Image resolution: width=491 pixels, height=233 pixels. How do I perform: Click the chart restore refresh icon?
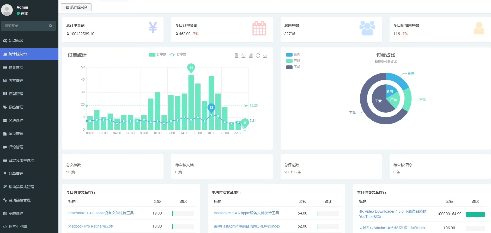(x=258, y=56)
